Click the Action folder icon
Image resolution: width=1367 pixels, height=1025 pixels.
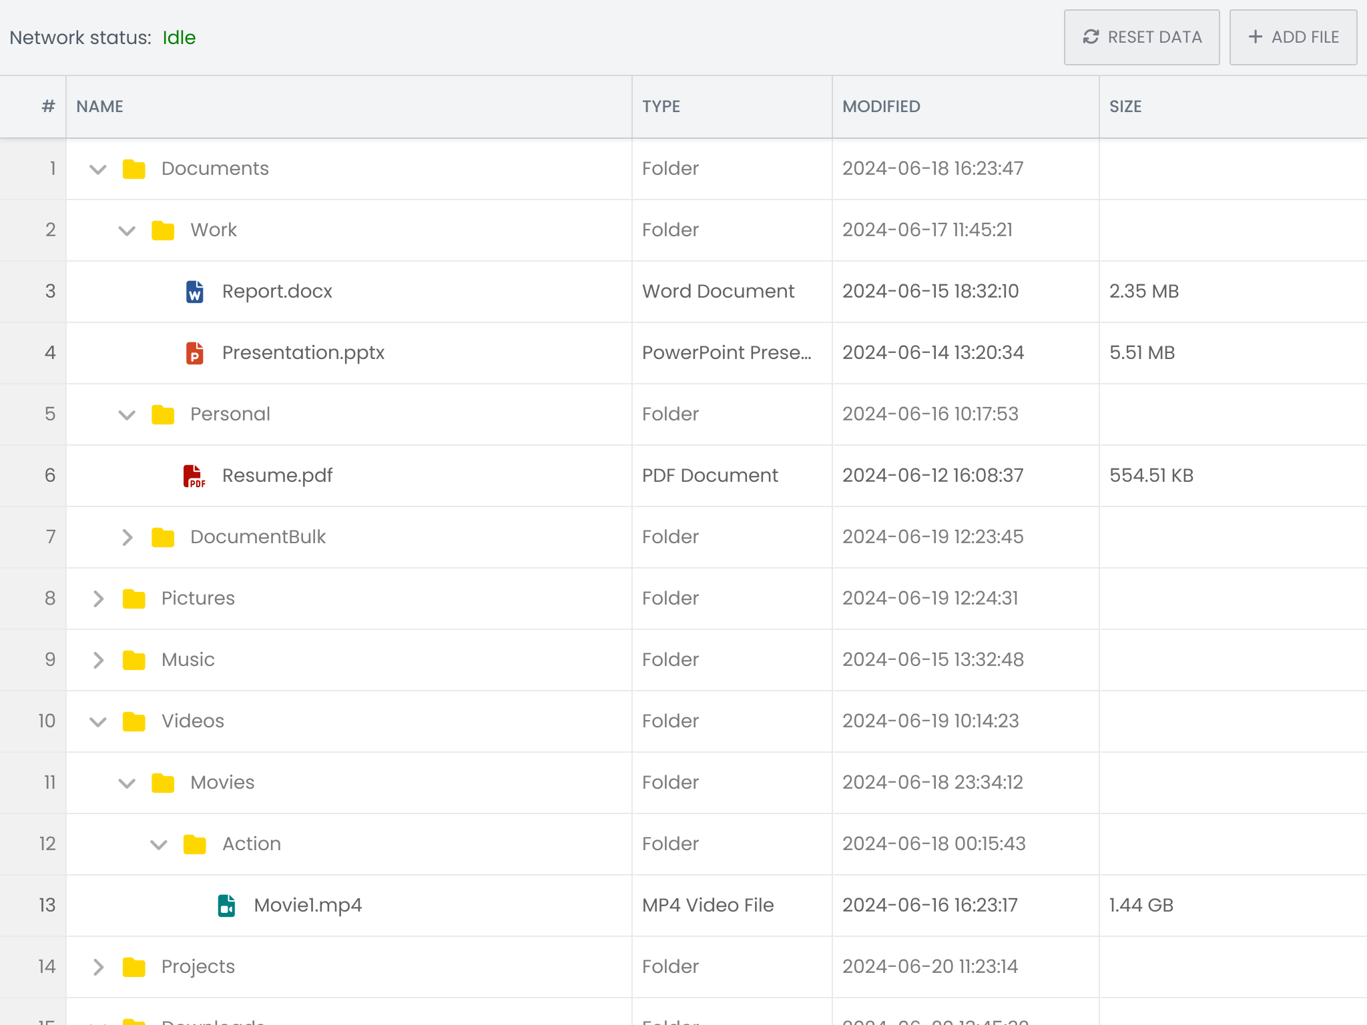click(194, 844)
